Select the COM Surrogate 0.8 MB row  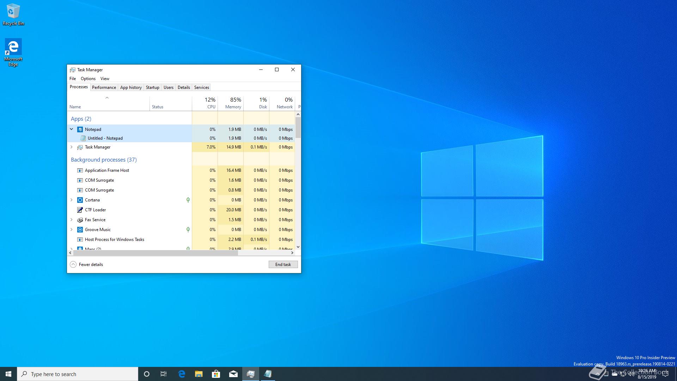(x=181, y=190)
